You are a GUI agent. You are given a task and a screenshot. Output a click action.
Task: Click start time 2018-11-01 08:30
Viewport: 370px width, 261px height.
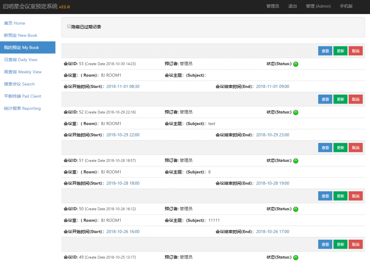[x=123, y=87]
